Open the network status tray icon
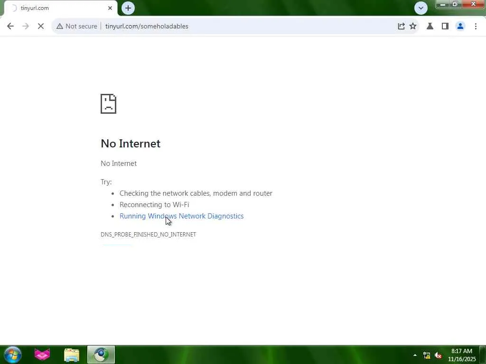Screen dimensions: 486x364 click(x=427, y=355)
